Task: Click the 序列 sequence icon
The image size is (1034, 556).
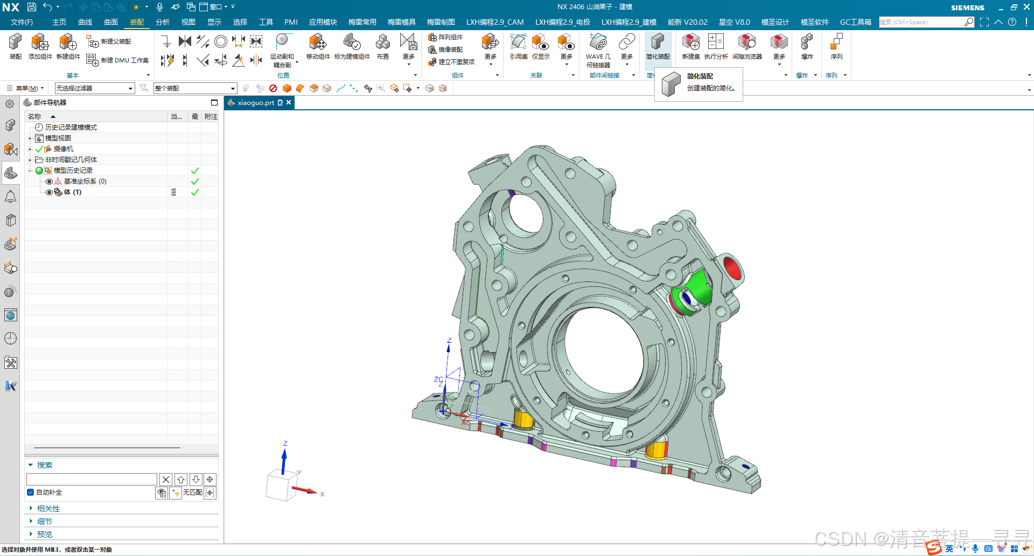Action: point(836,46)
